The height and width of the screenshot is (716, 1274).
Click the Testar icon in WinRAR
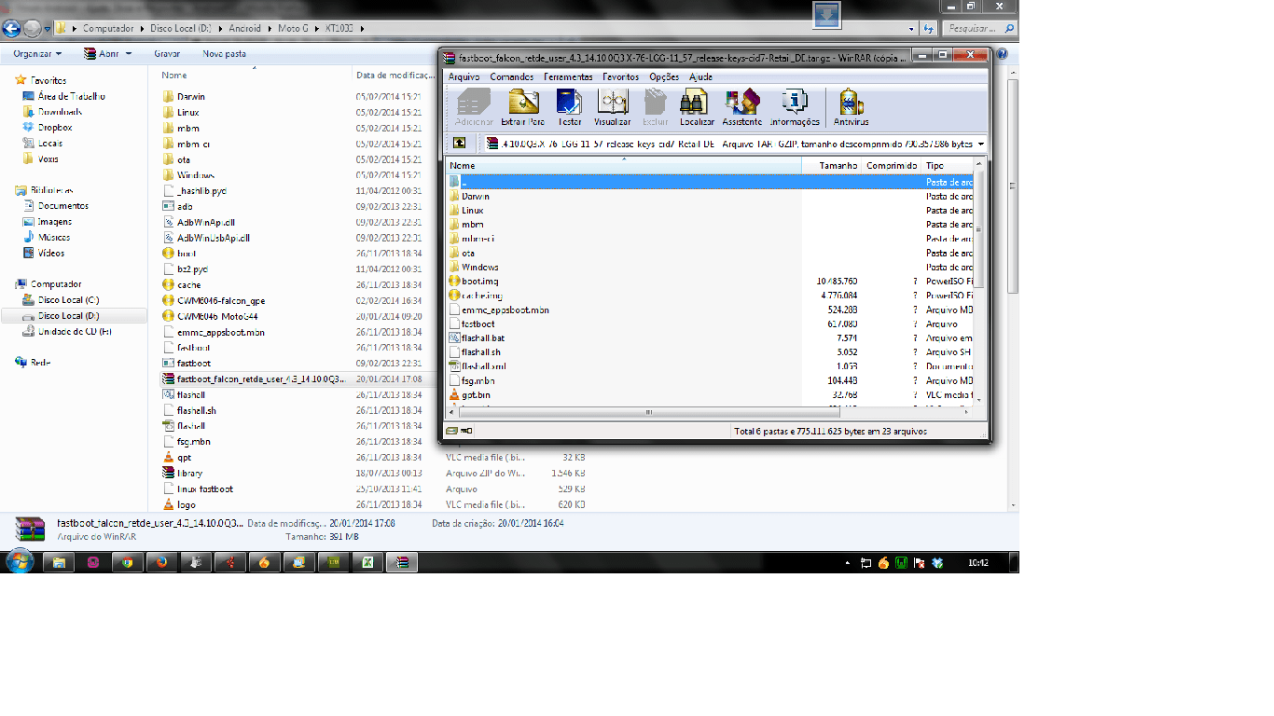pos(569,106)
